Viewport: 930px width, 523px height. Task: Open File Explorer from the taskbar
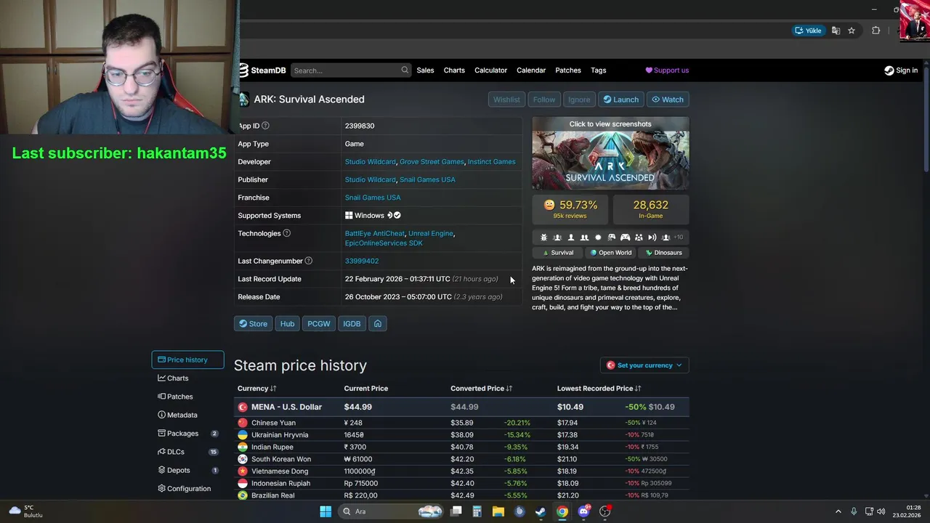(x=498, y=511)
